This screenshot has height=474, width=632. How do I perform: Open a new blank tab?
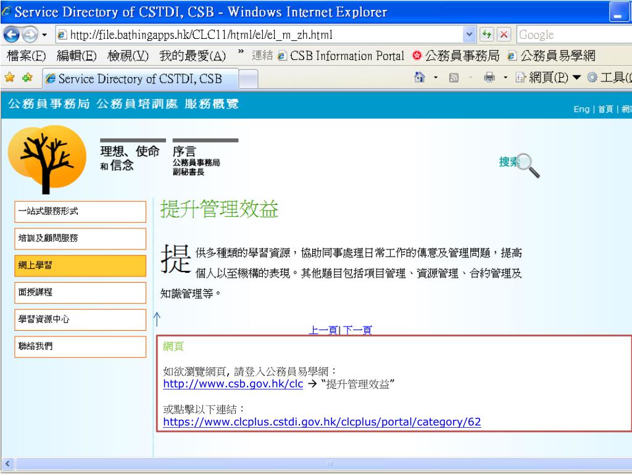click(x=248, y=78)
